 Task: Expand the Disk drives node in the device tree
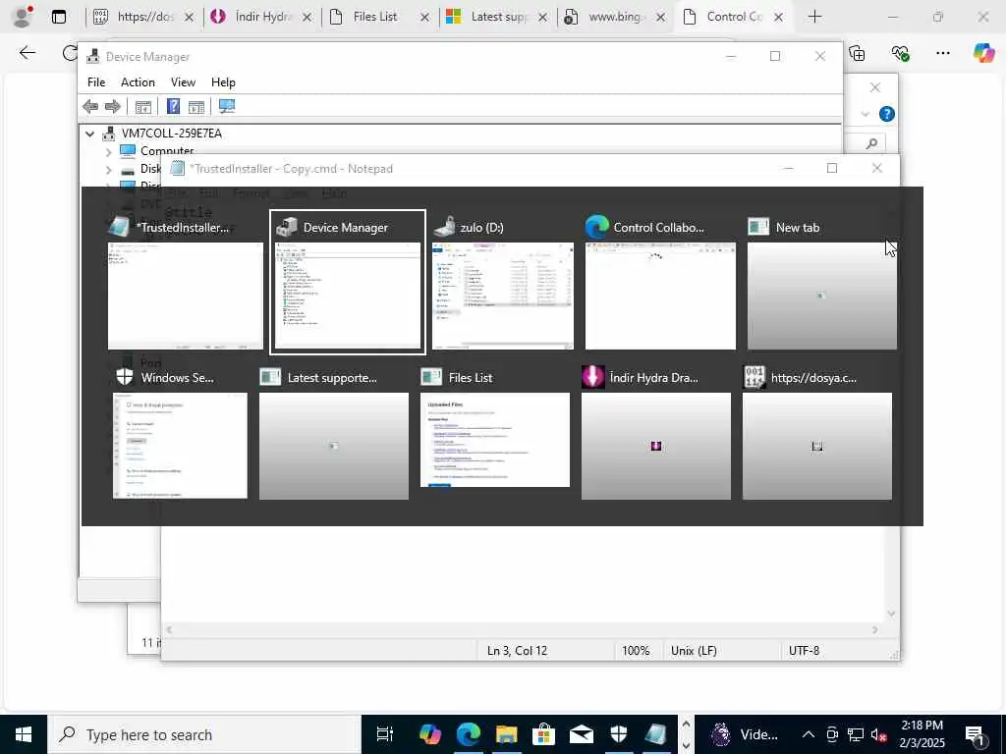coord(108,170)
